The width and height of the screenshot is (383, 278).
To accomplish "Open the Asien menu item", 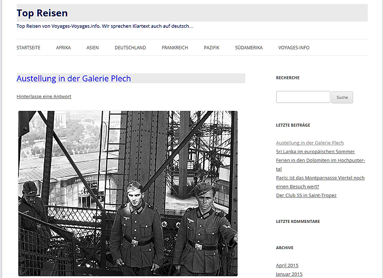I will 93,48.
